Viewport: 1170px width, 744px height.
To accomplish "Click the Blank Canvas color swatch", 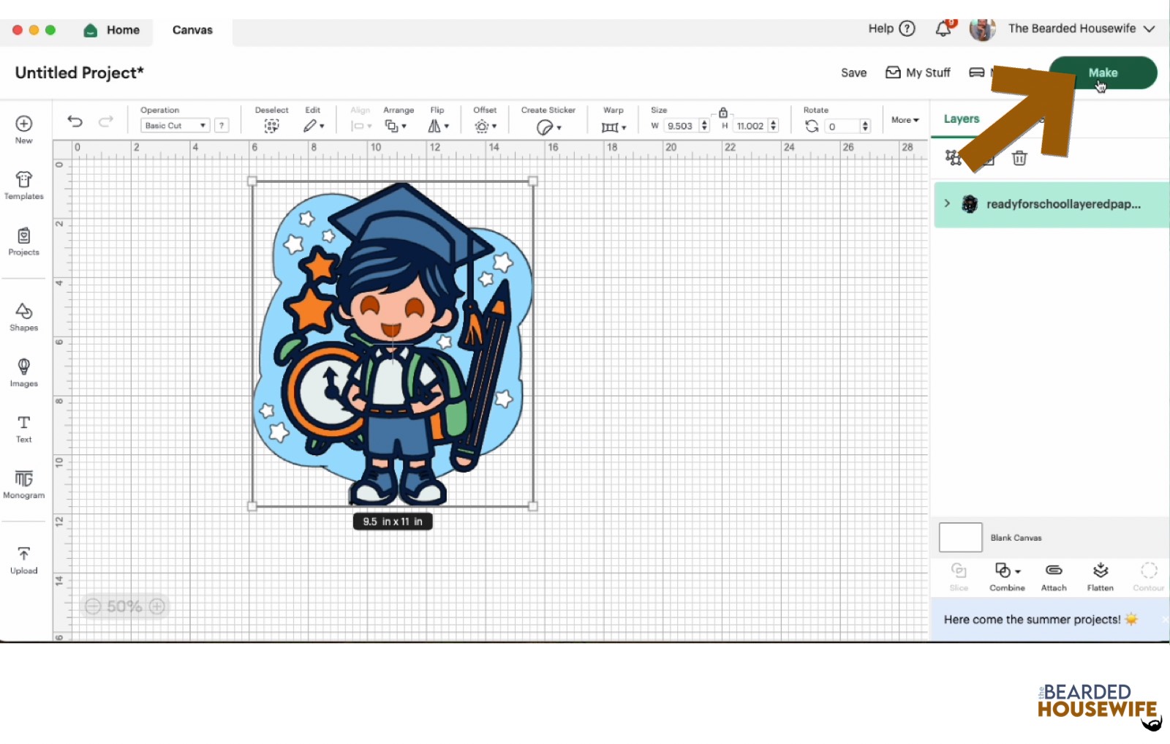I will point(960,538).
